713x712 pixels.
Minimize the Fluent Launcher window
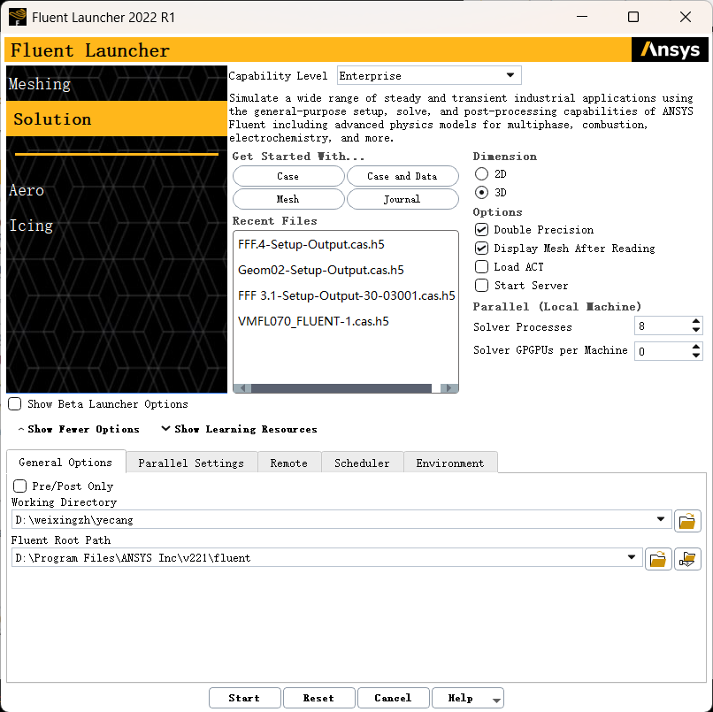coord(582,17)
